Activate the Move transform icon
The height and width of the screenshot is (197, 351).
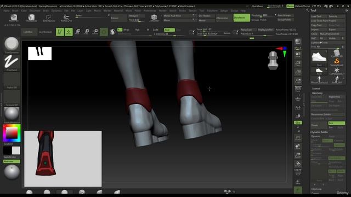77,32
